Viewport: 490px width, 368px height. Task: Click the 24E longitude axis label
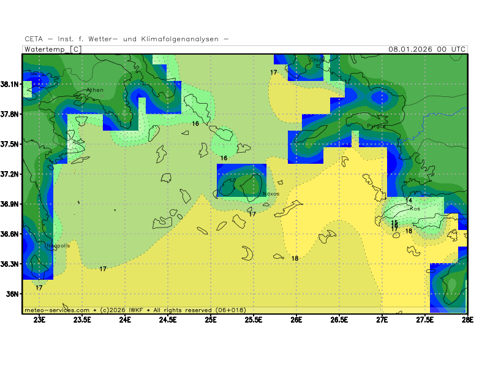click(x=126, y=320)
